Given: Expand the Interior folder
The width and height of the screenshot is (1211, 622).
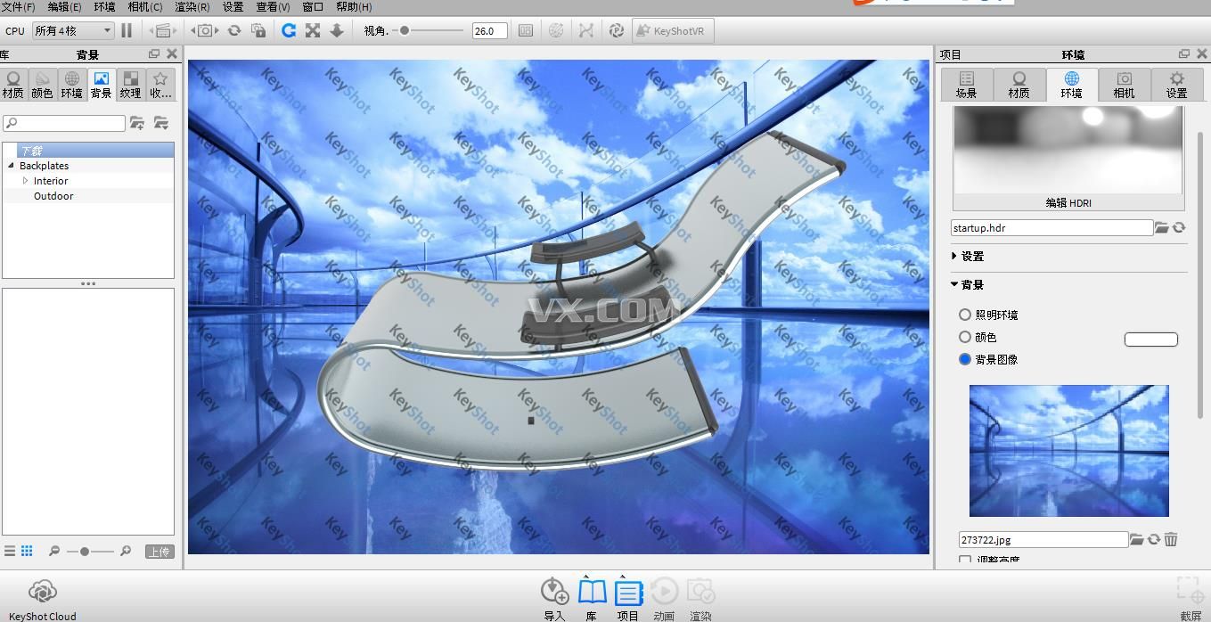Looking at the screenshot, I should click(x=26, y=181).
